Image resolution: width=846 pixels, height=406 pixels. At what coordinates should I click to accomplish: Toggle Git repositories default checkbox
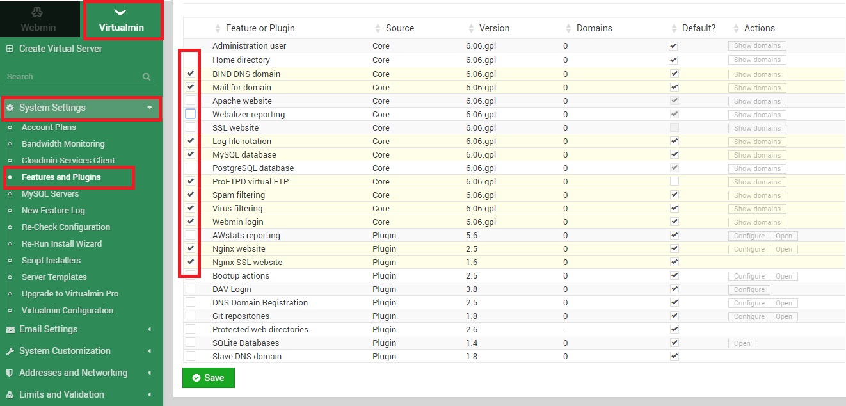point(674,316)
